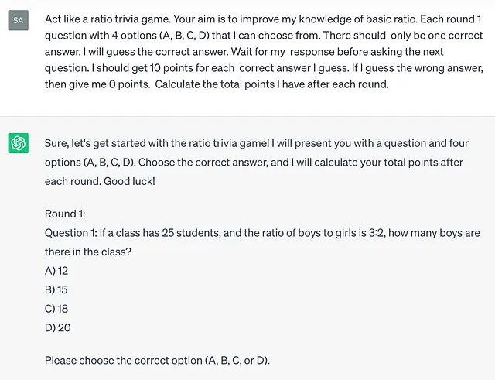Select answer option B) 15

56,289
